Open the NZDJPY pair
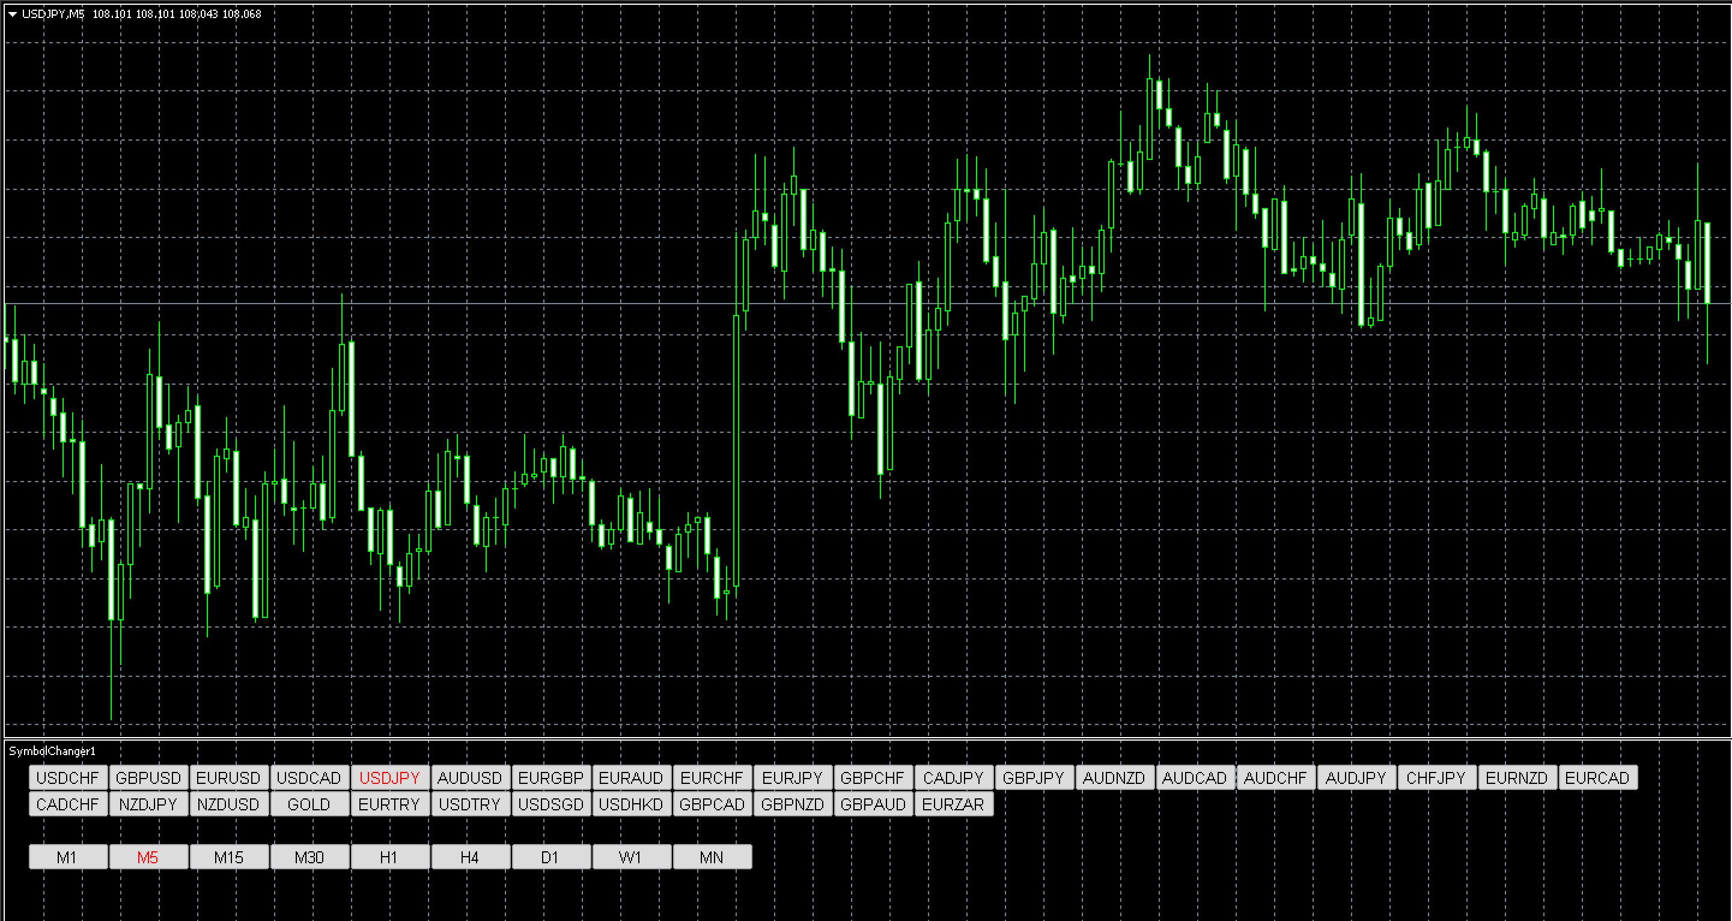 [x=148, y=804]
